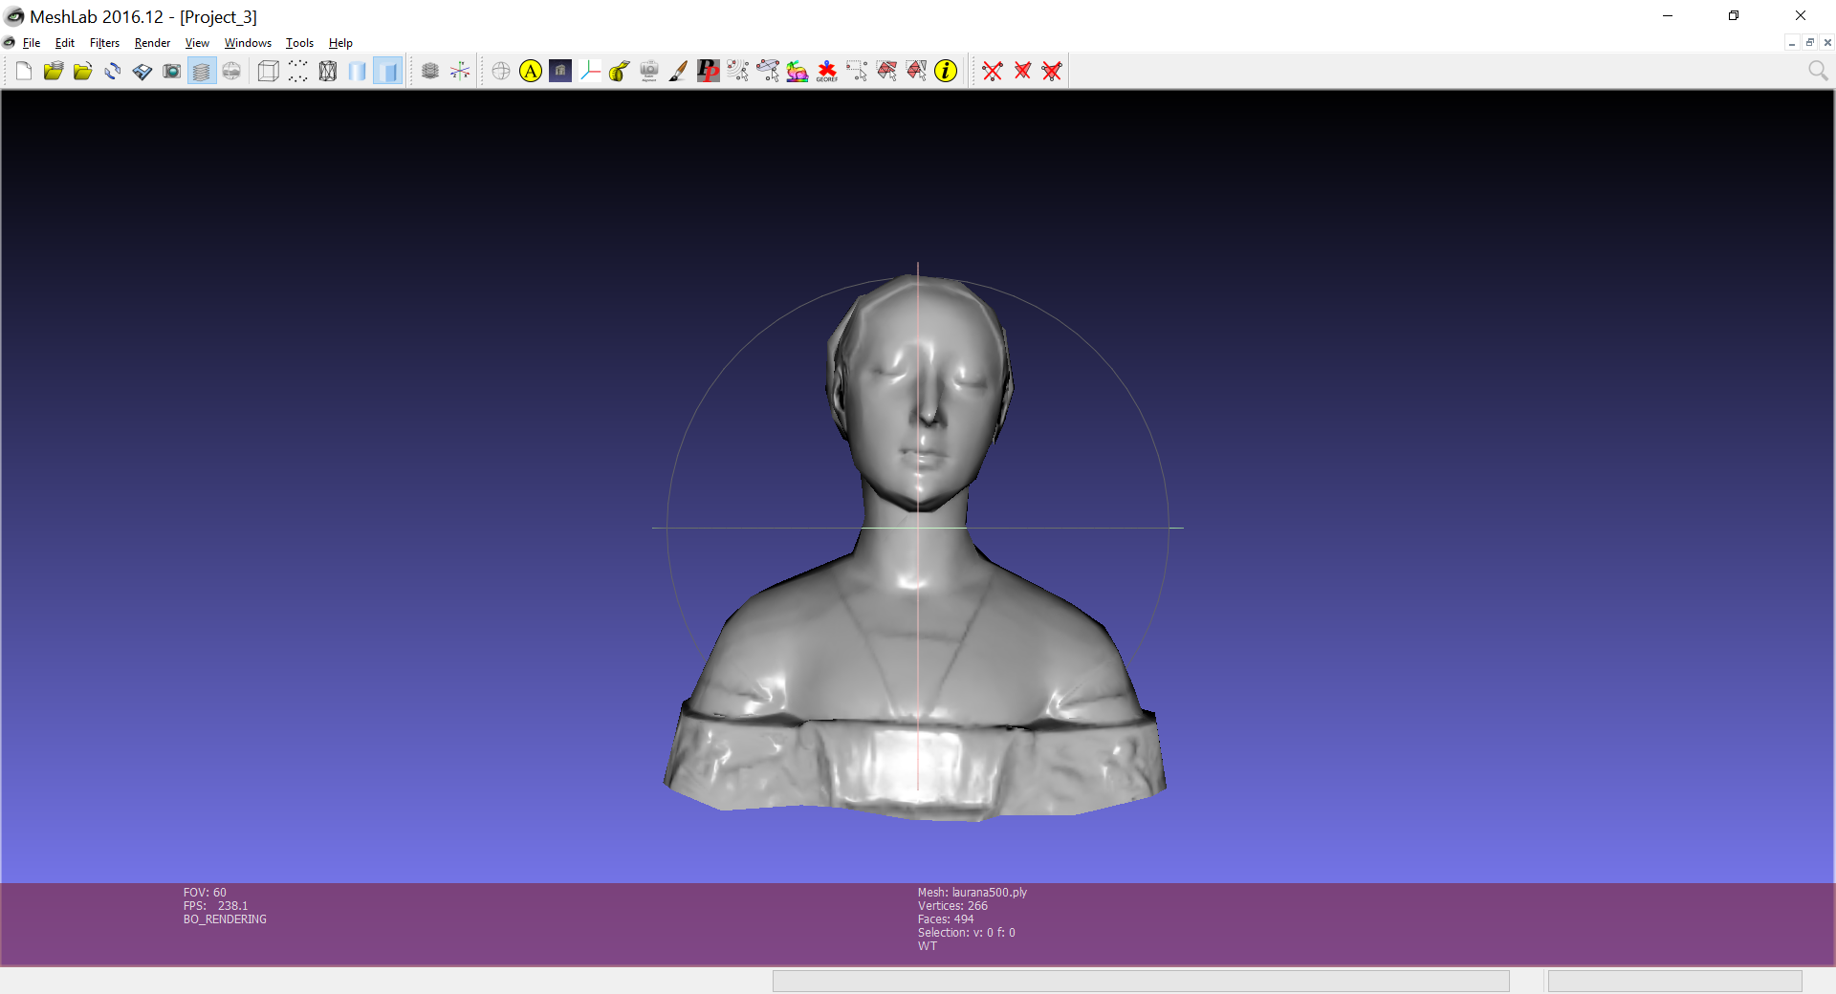The width and height of the screenshot is (1836, 994).
Task: Click the MeshLab eye logo in the menu bar
Action: [10, 43]
